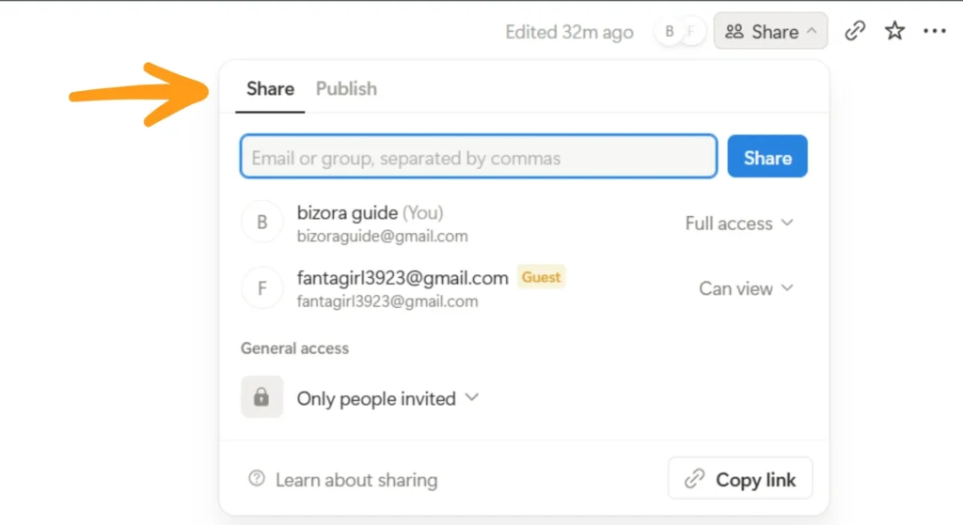Open the three-dot more options menu
Viewport: 963px width, 525px height.
935,31
